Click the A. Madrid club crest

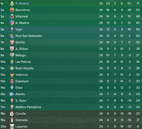[12, 23]
